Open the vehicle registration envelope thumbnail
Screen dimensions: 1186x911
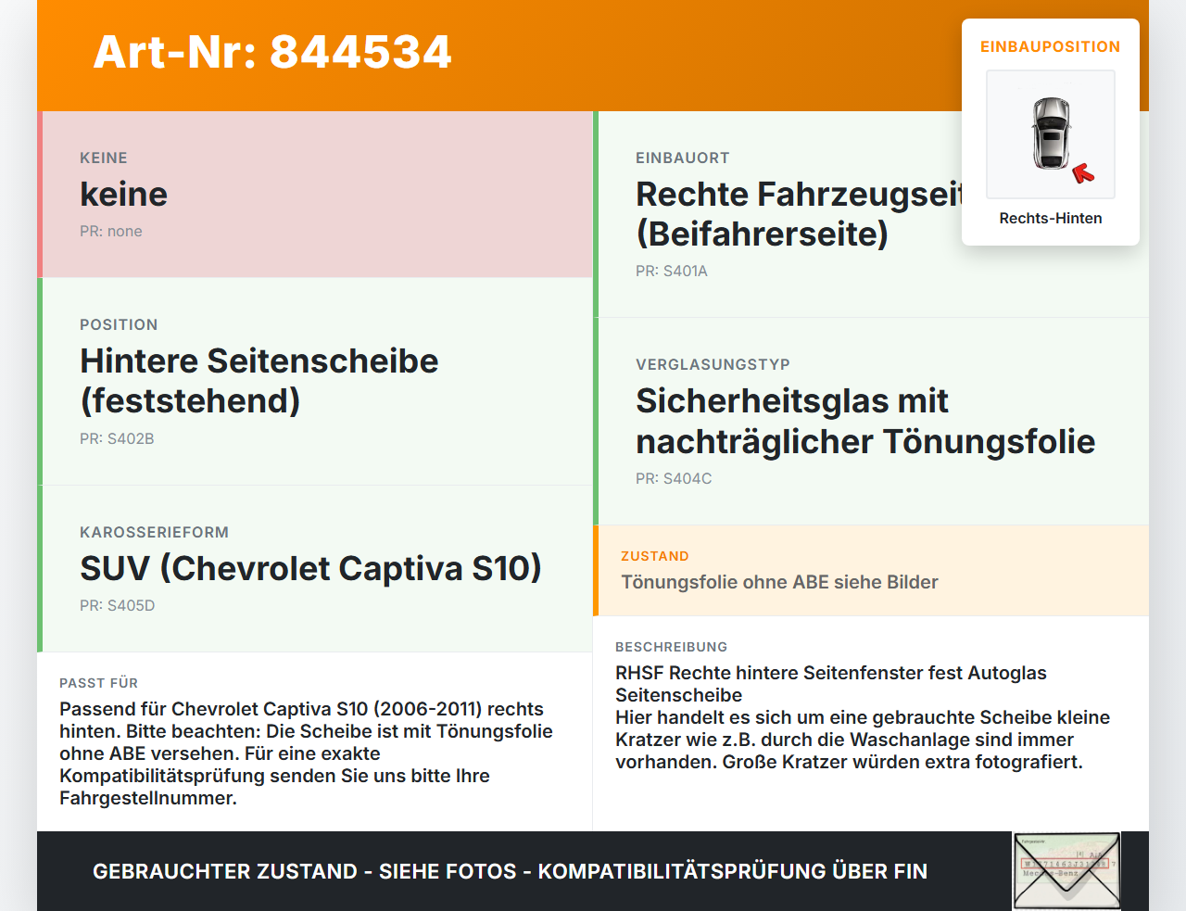point(1066,871)
